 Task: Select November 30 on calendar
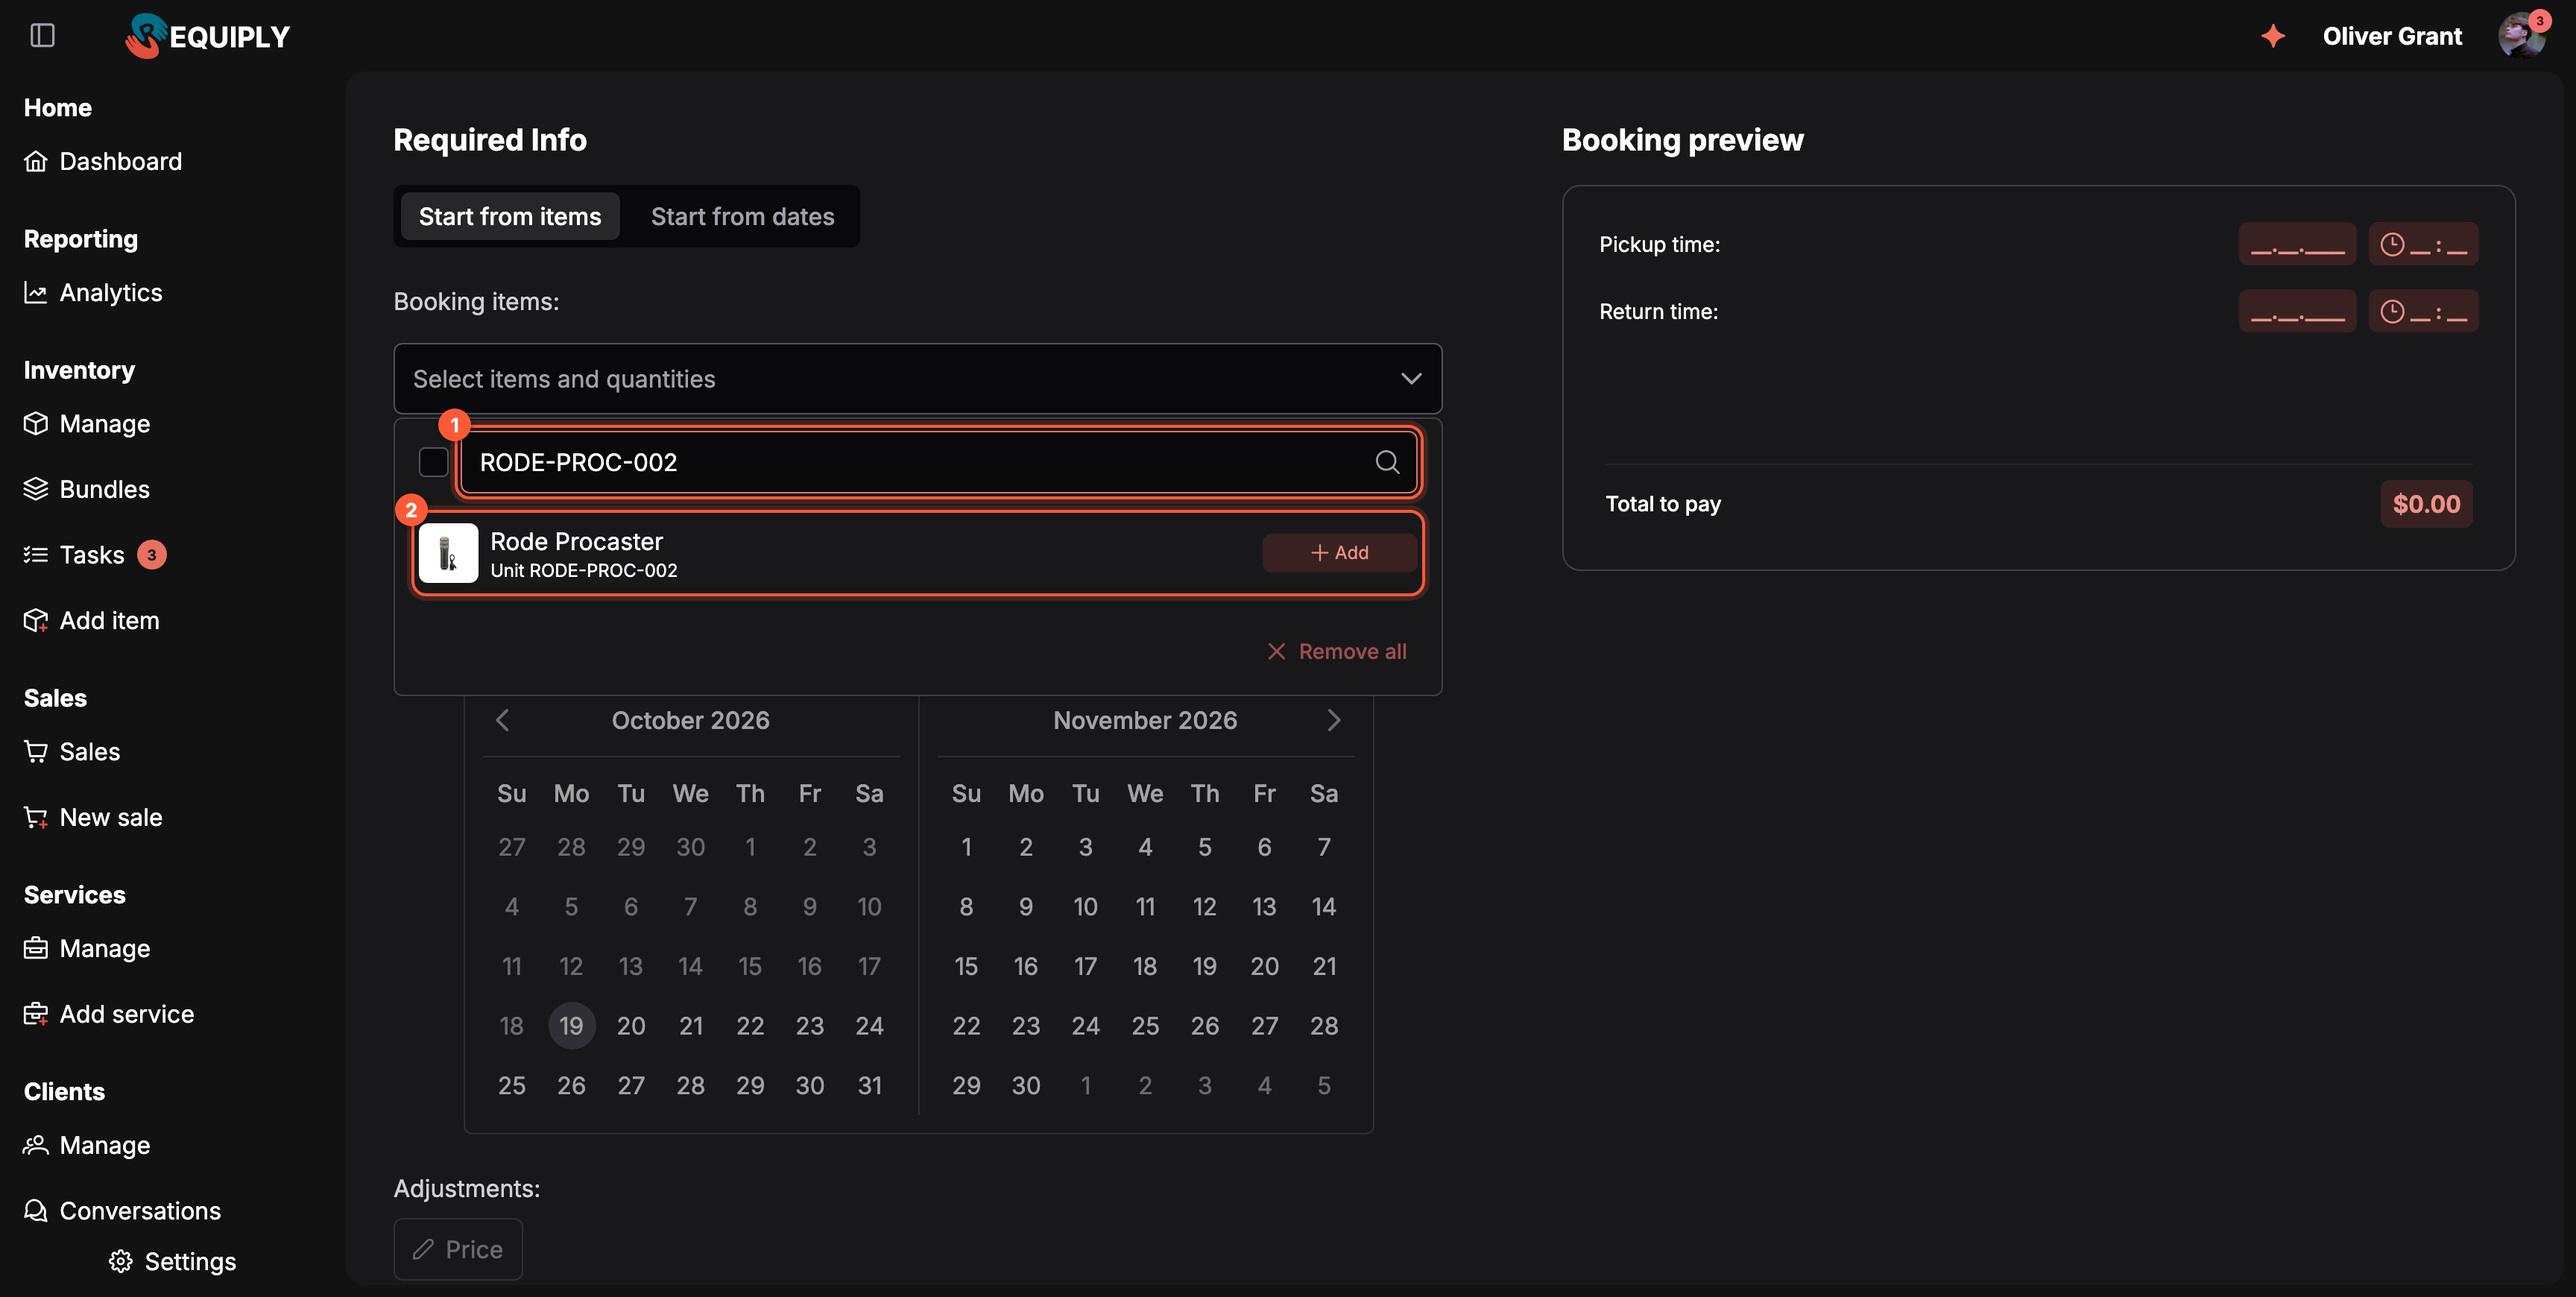pyautogui.click(x=1026, y=1085)
